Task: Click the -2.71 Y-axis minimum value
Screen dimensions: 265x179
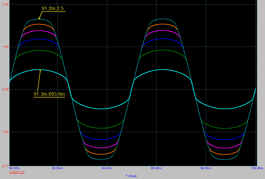Action: point(5,166)
